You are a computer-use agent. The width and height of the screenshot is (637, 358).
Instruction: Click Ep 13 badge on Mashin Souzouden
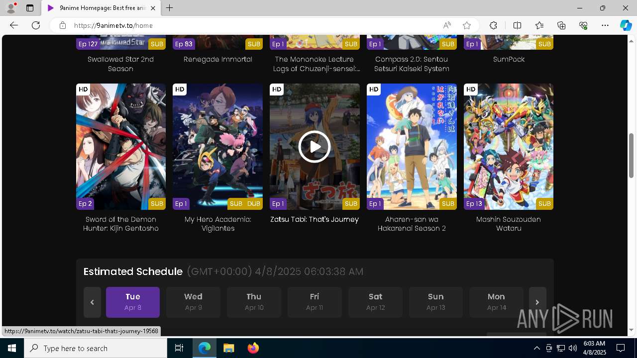pos(474,203)
